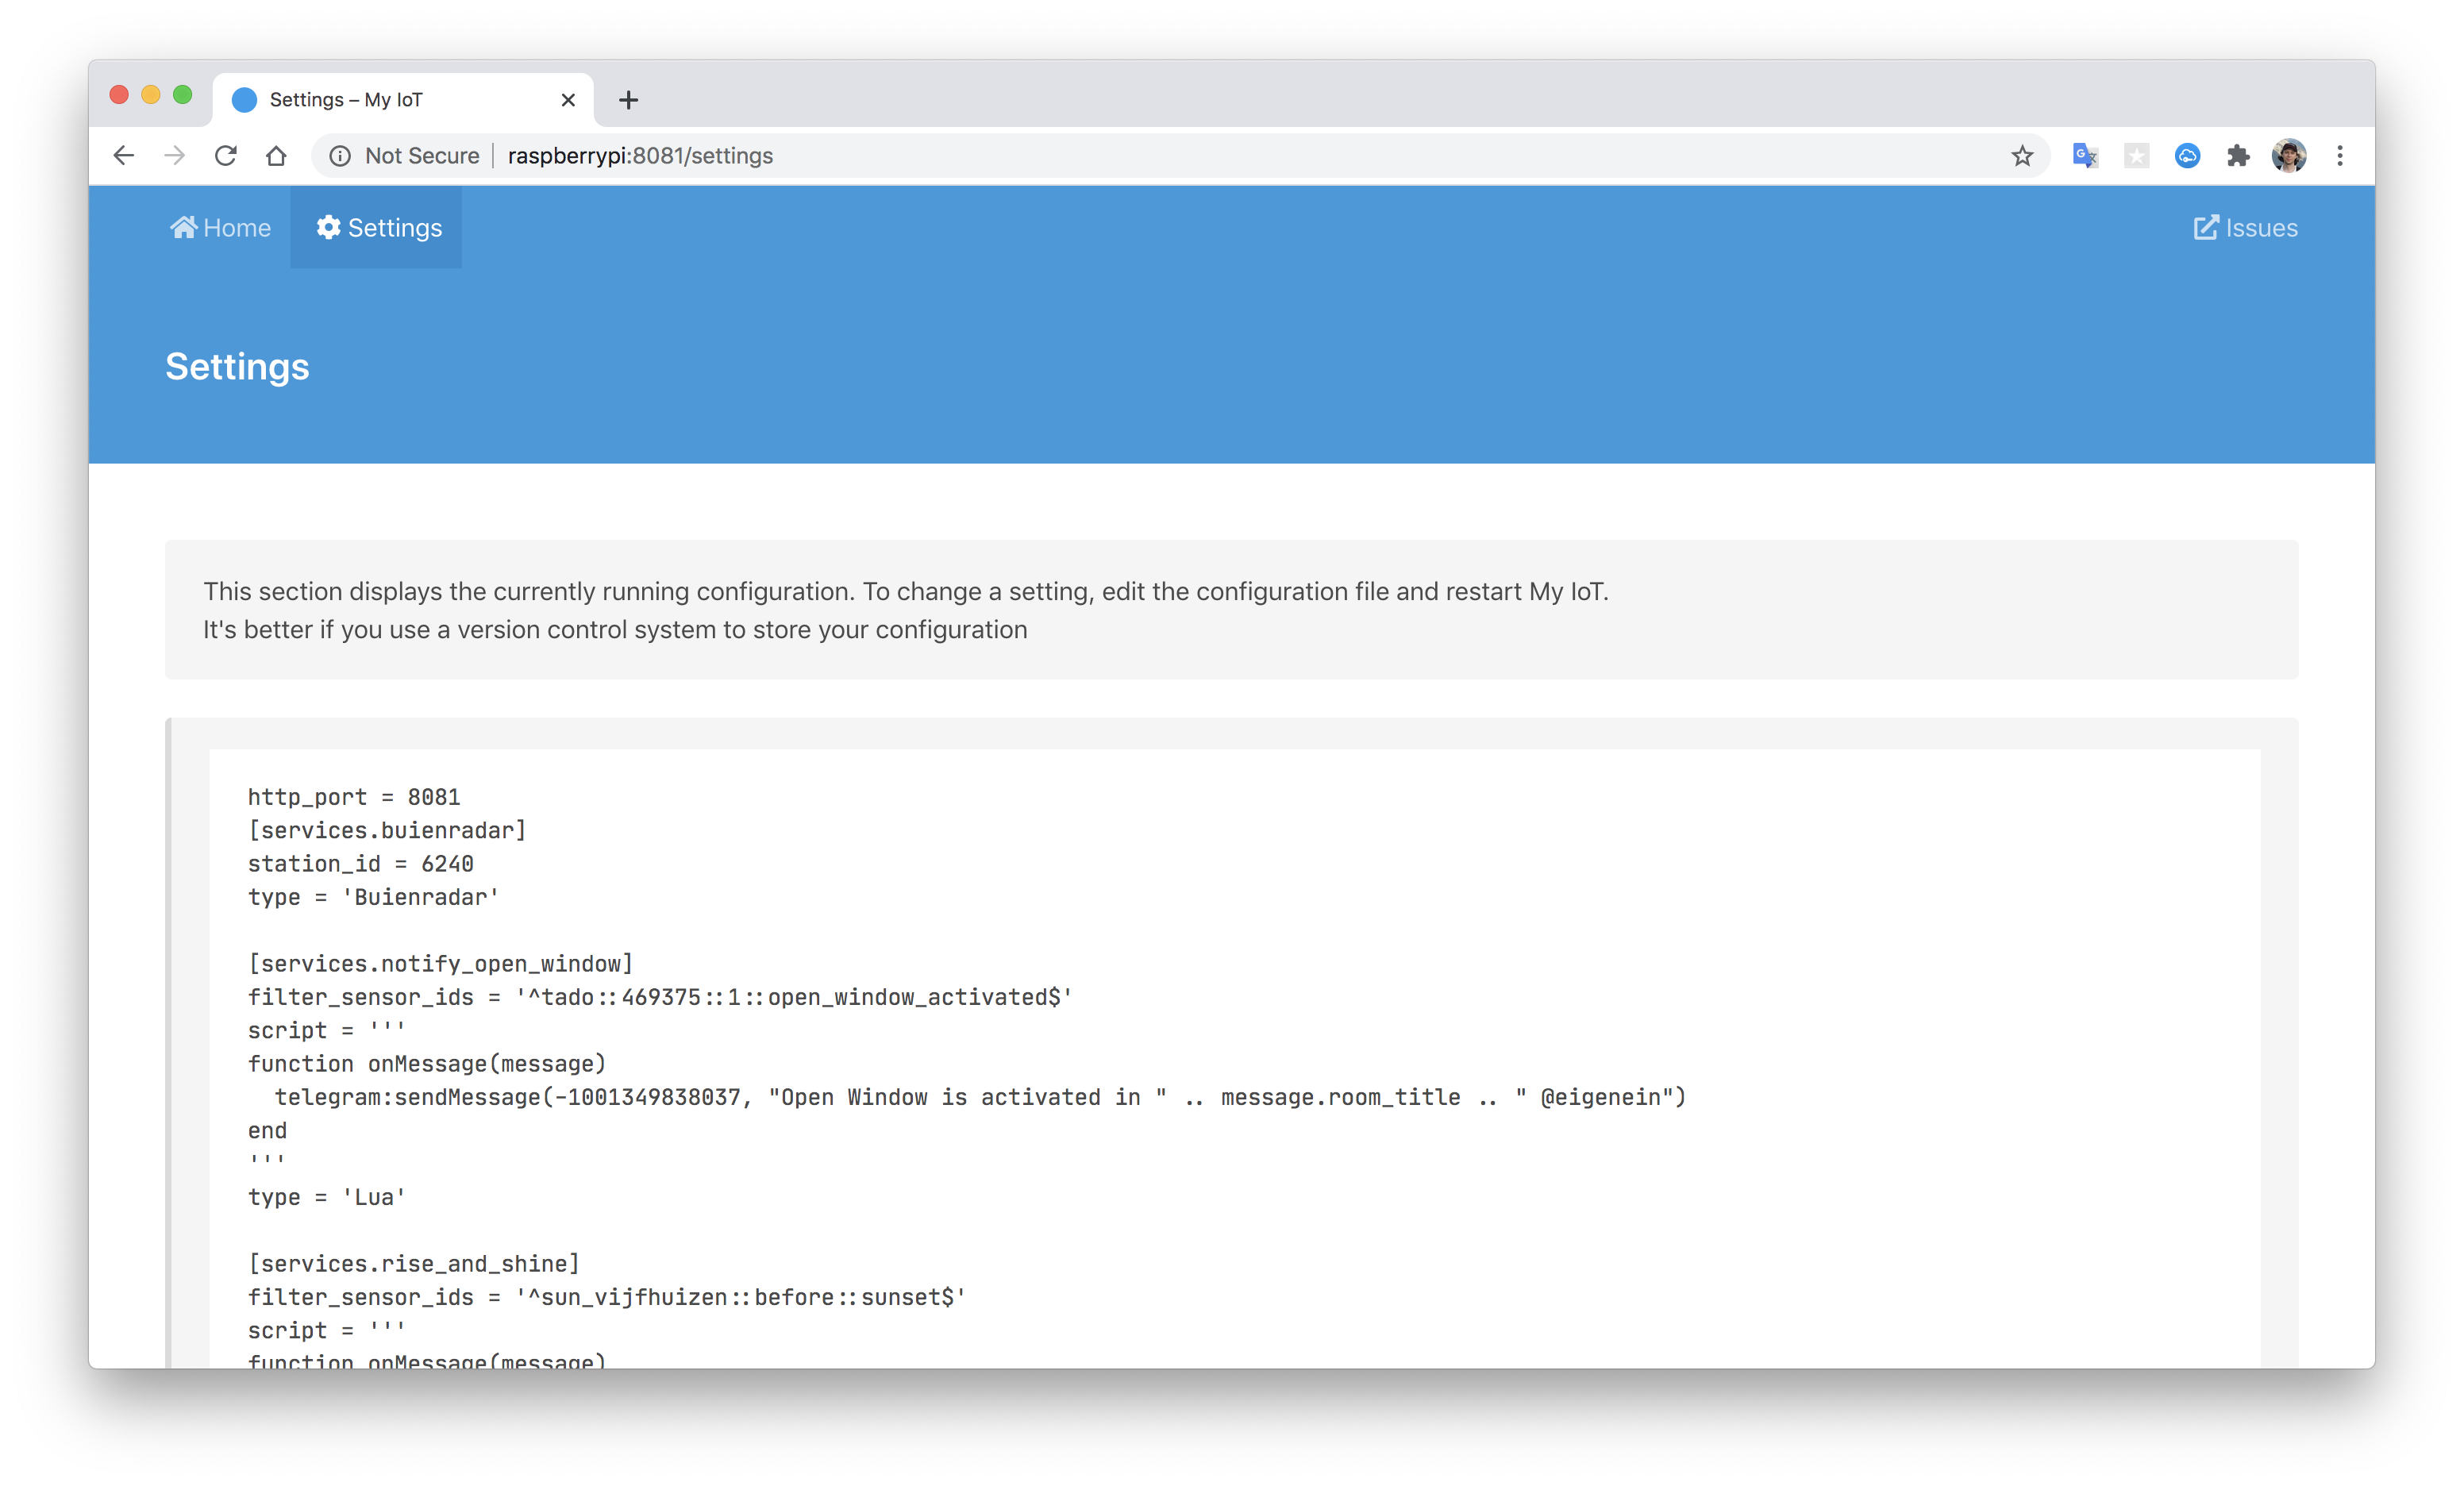
Task: Click the browser forward arrow
Action: click(175, 156)
